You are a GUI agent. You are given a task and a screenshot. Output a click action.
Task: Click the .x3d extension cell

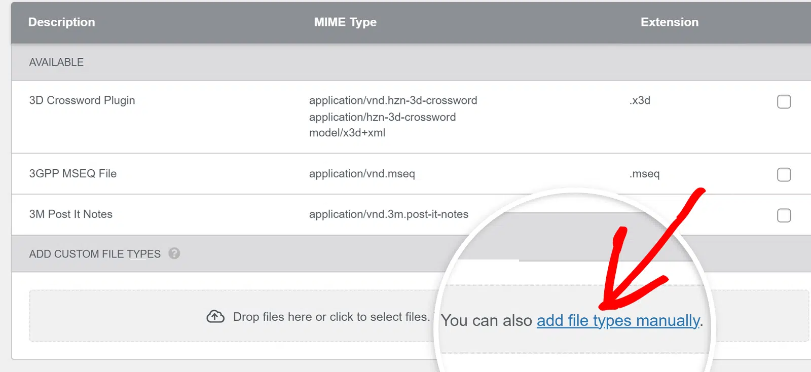point(640,100)
